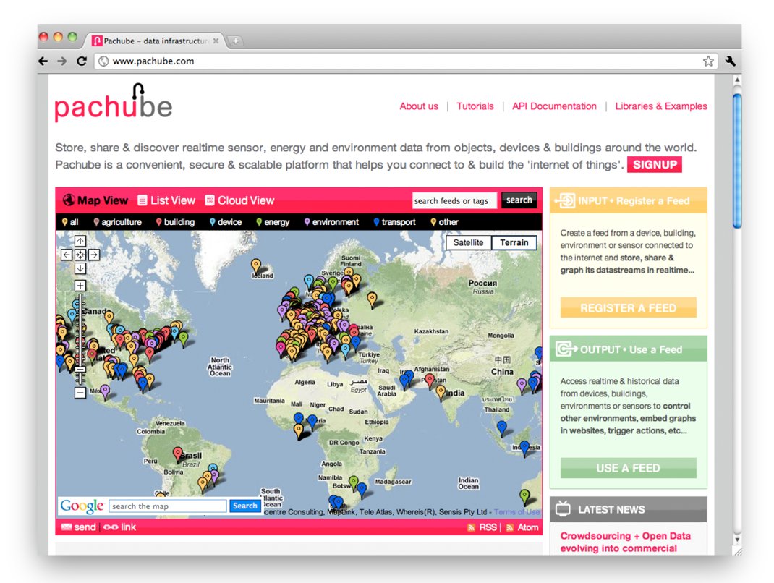Open API Documentation link

click(x=554, y=106)
